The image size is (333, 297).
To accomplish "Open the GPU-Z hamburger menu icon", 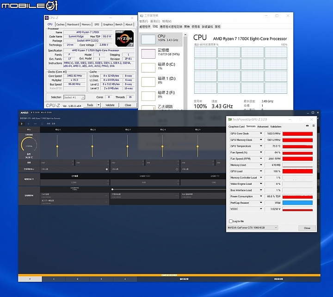I will (314, 126).
